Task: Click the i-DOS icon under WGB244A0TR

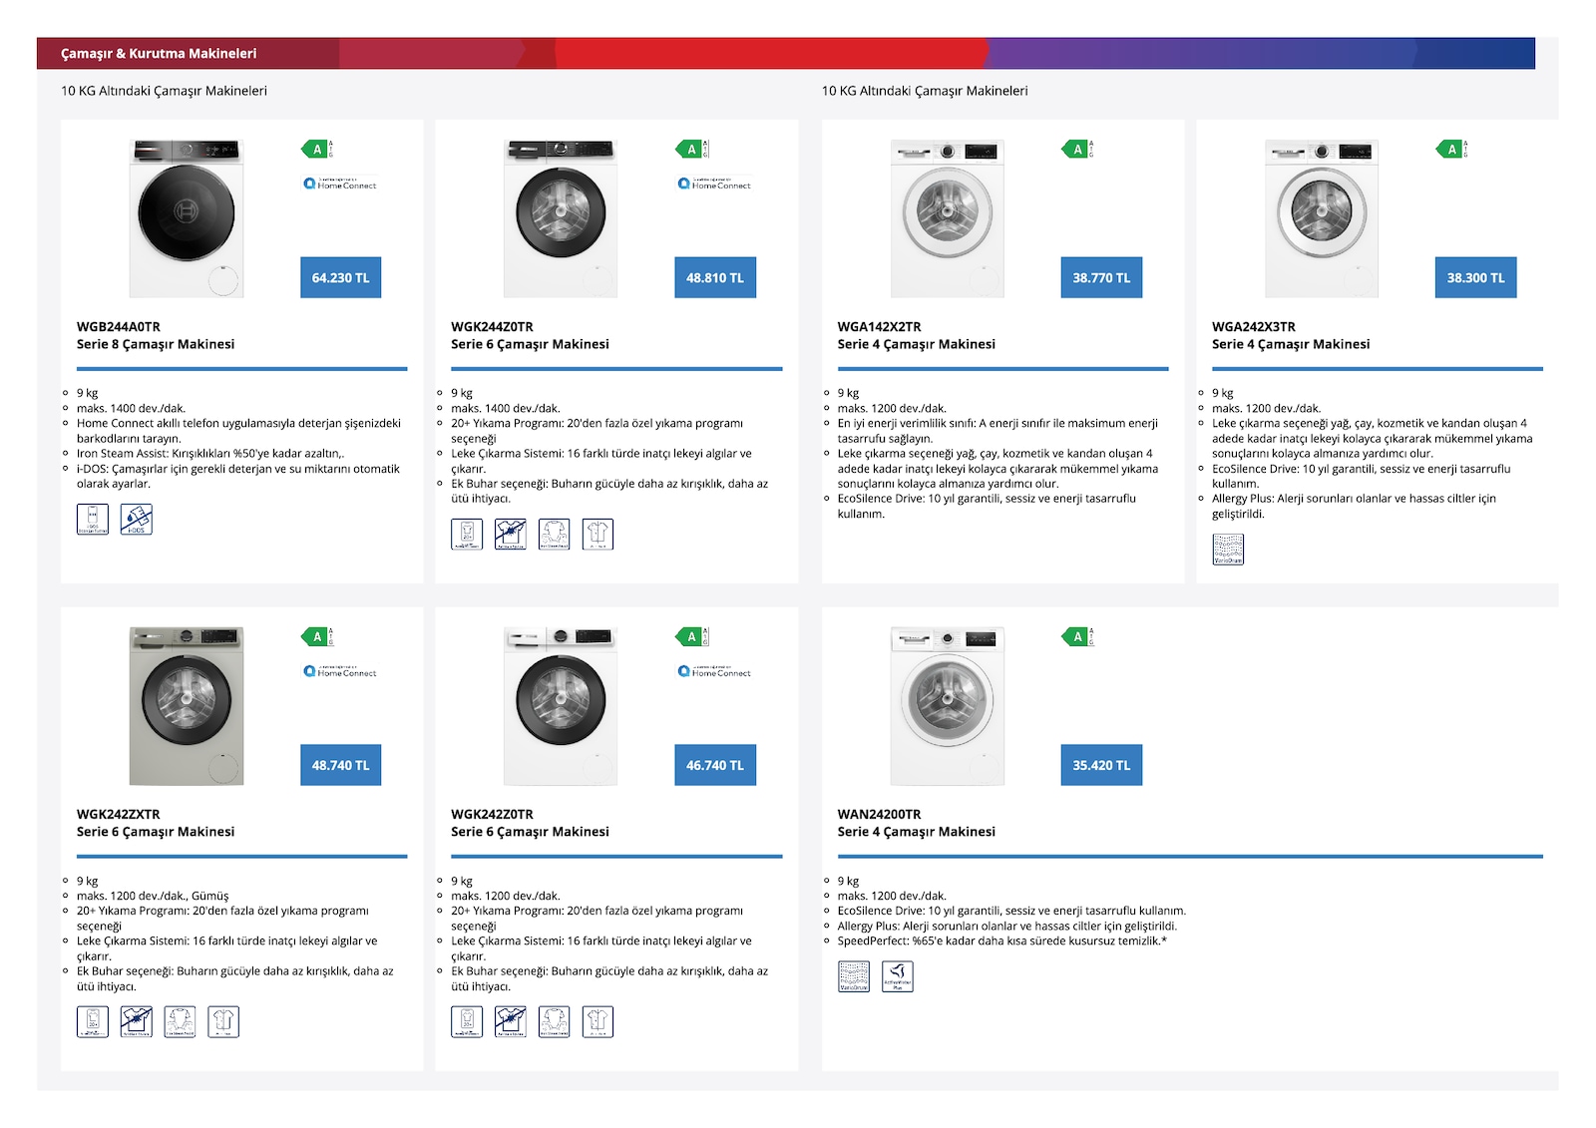Action: (x=137, y=519)
